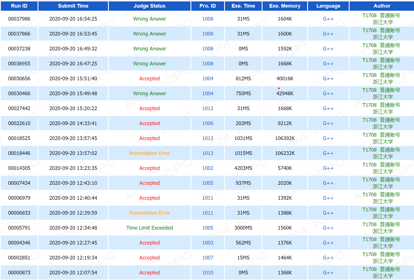Click the Run ID column header
This screenshot has width=414, height=280.
(19, 6)
